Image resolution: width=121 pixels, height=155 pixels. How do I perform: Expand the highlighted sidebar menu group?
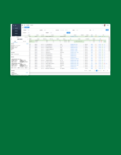point(16,28)
